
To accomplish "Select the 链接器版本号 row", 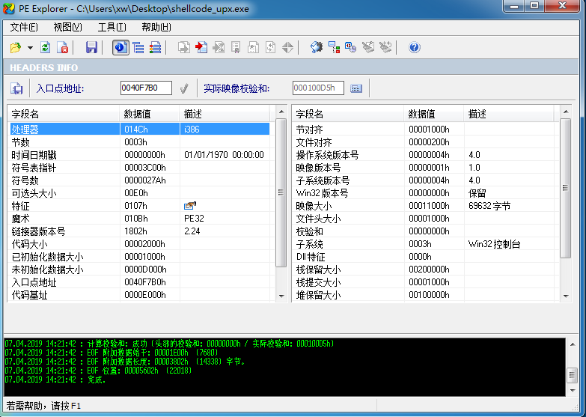I will (138, 231).
